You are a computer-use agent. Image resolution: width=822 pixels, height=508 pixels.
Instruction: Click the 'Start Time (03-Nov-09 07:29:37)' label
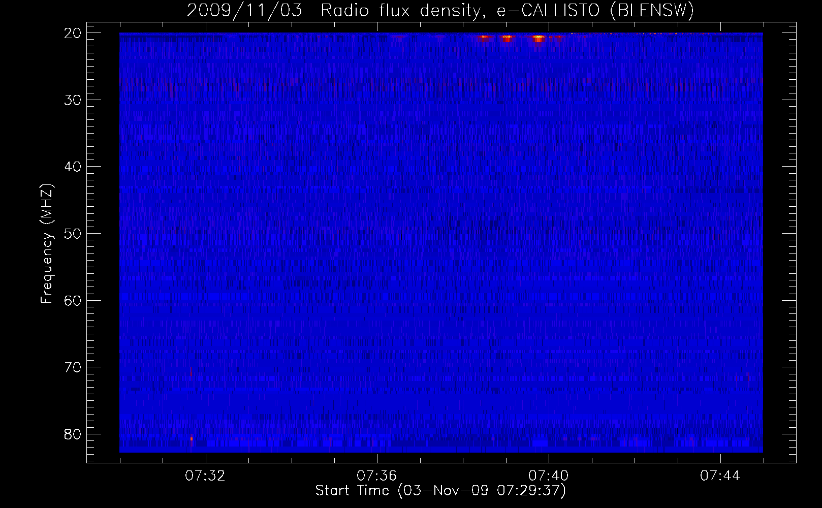[440, 490]
